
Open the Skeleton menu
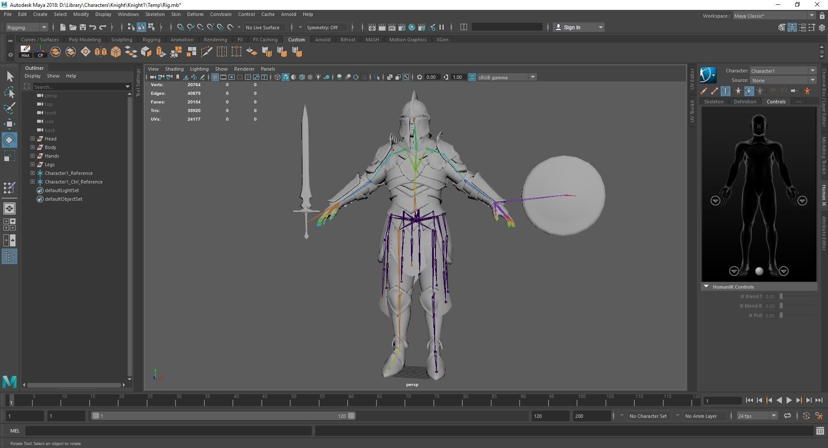155,14
